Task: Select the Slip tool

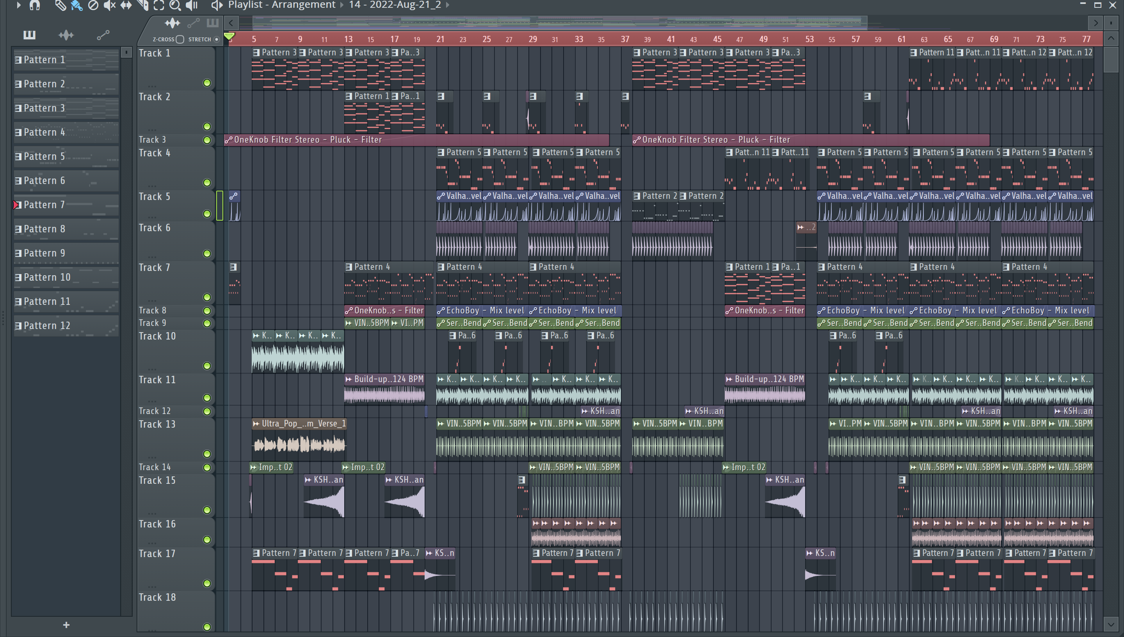Action: pyautogui.click(x=126, y=5)
